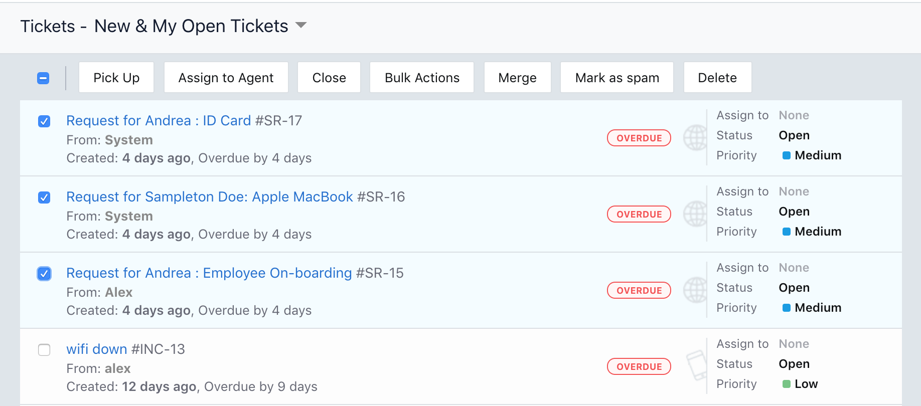921x406 pixels.
Task: Select the wifi down INC-13 checkbox
Action: 44,350
